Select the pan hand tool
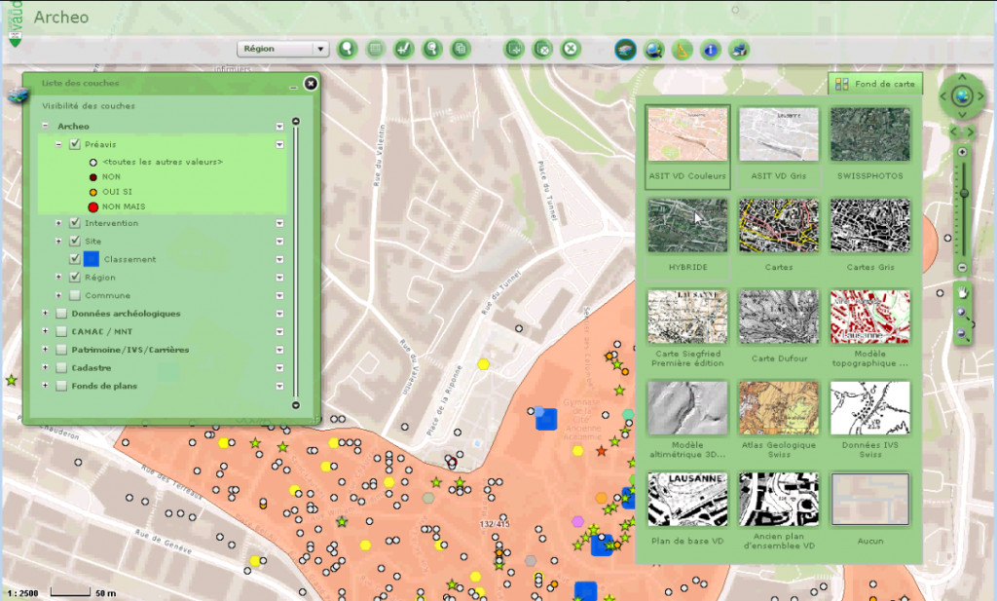The width and height of the screenshot is (997, 601). pyautogui.click(x=963, y=292)
